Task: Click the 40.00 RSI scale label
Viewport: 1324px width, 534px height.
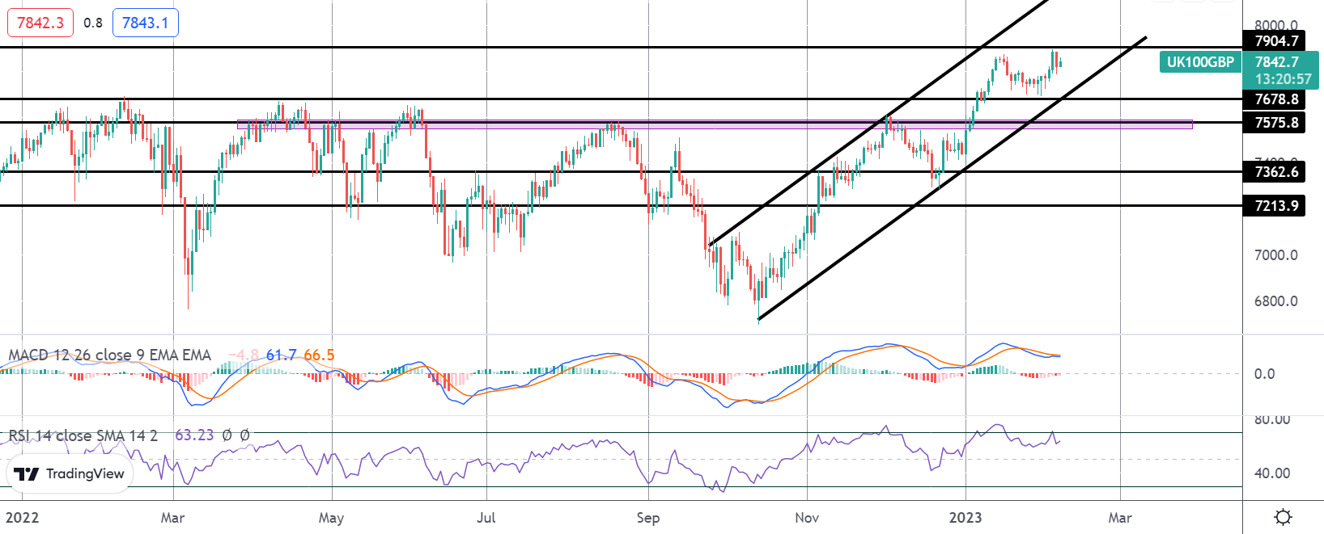Action: pos(1272,473)
